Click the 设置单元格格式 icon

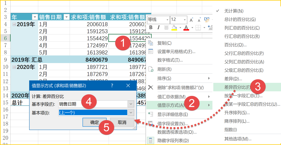click(151, 51)
